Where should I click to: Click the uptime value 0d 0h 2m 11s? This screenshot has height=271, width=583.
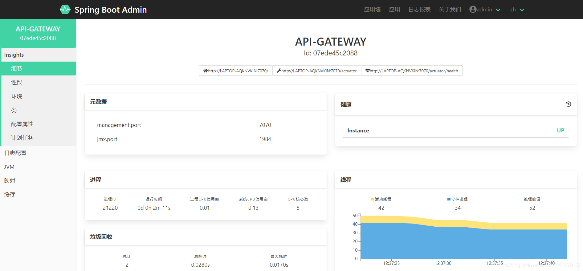click(154, 208)
